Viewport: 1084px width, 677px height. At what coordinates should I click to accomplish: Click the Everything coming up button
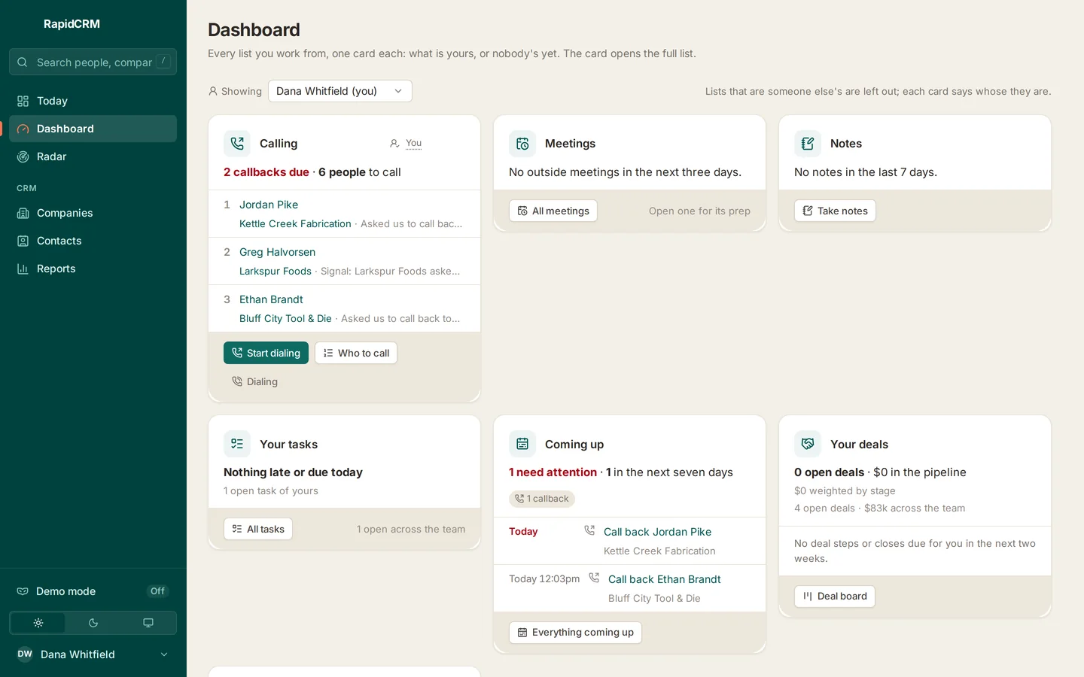575,633
